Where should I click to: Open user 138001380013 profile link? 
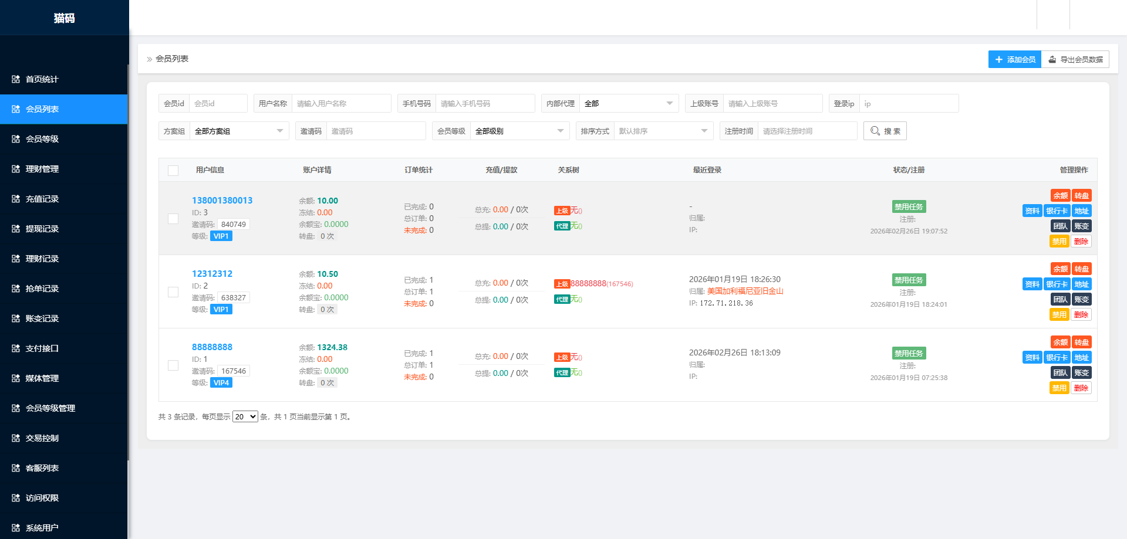tap(222, 200)
